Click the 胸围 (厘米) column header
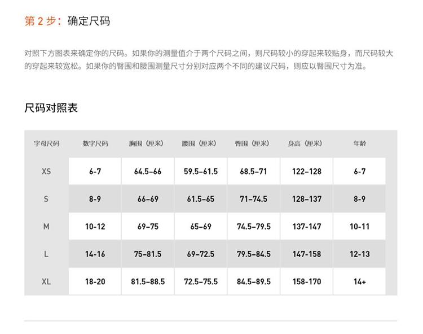 148,144
